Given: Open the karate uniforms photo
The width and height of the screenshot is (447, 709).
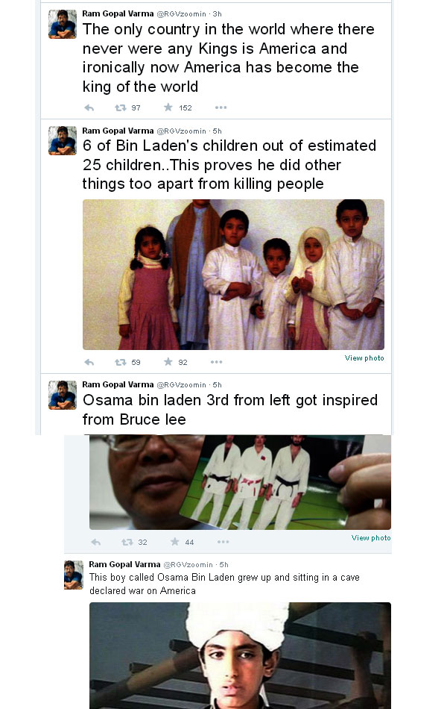Looking at the screenshot, I should 240,482.
